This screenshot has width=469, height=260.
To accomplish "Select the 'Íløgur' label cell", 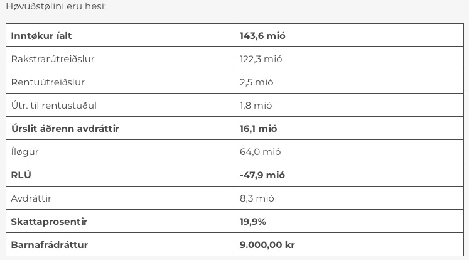I will pos(121,151).
